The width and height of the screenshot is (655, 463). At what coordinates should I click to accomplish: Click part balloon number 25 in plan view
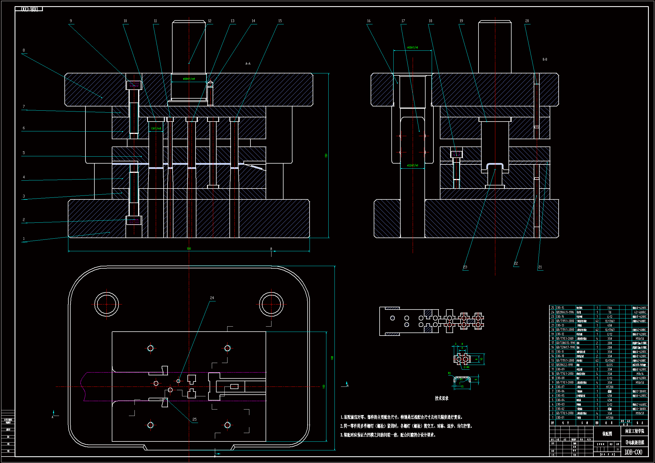(x=194, y=419)
